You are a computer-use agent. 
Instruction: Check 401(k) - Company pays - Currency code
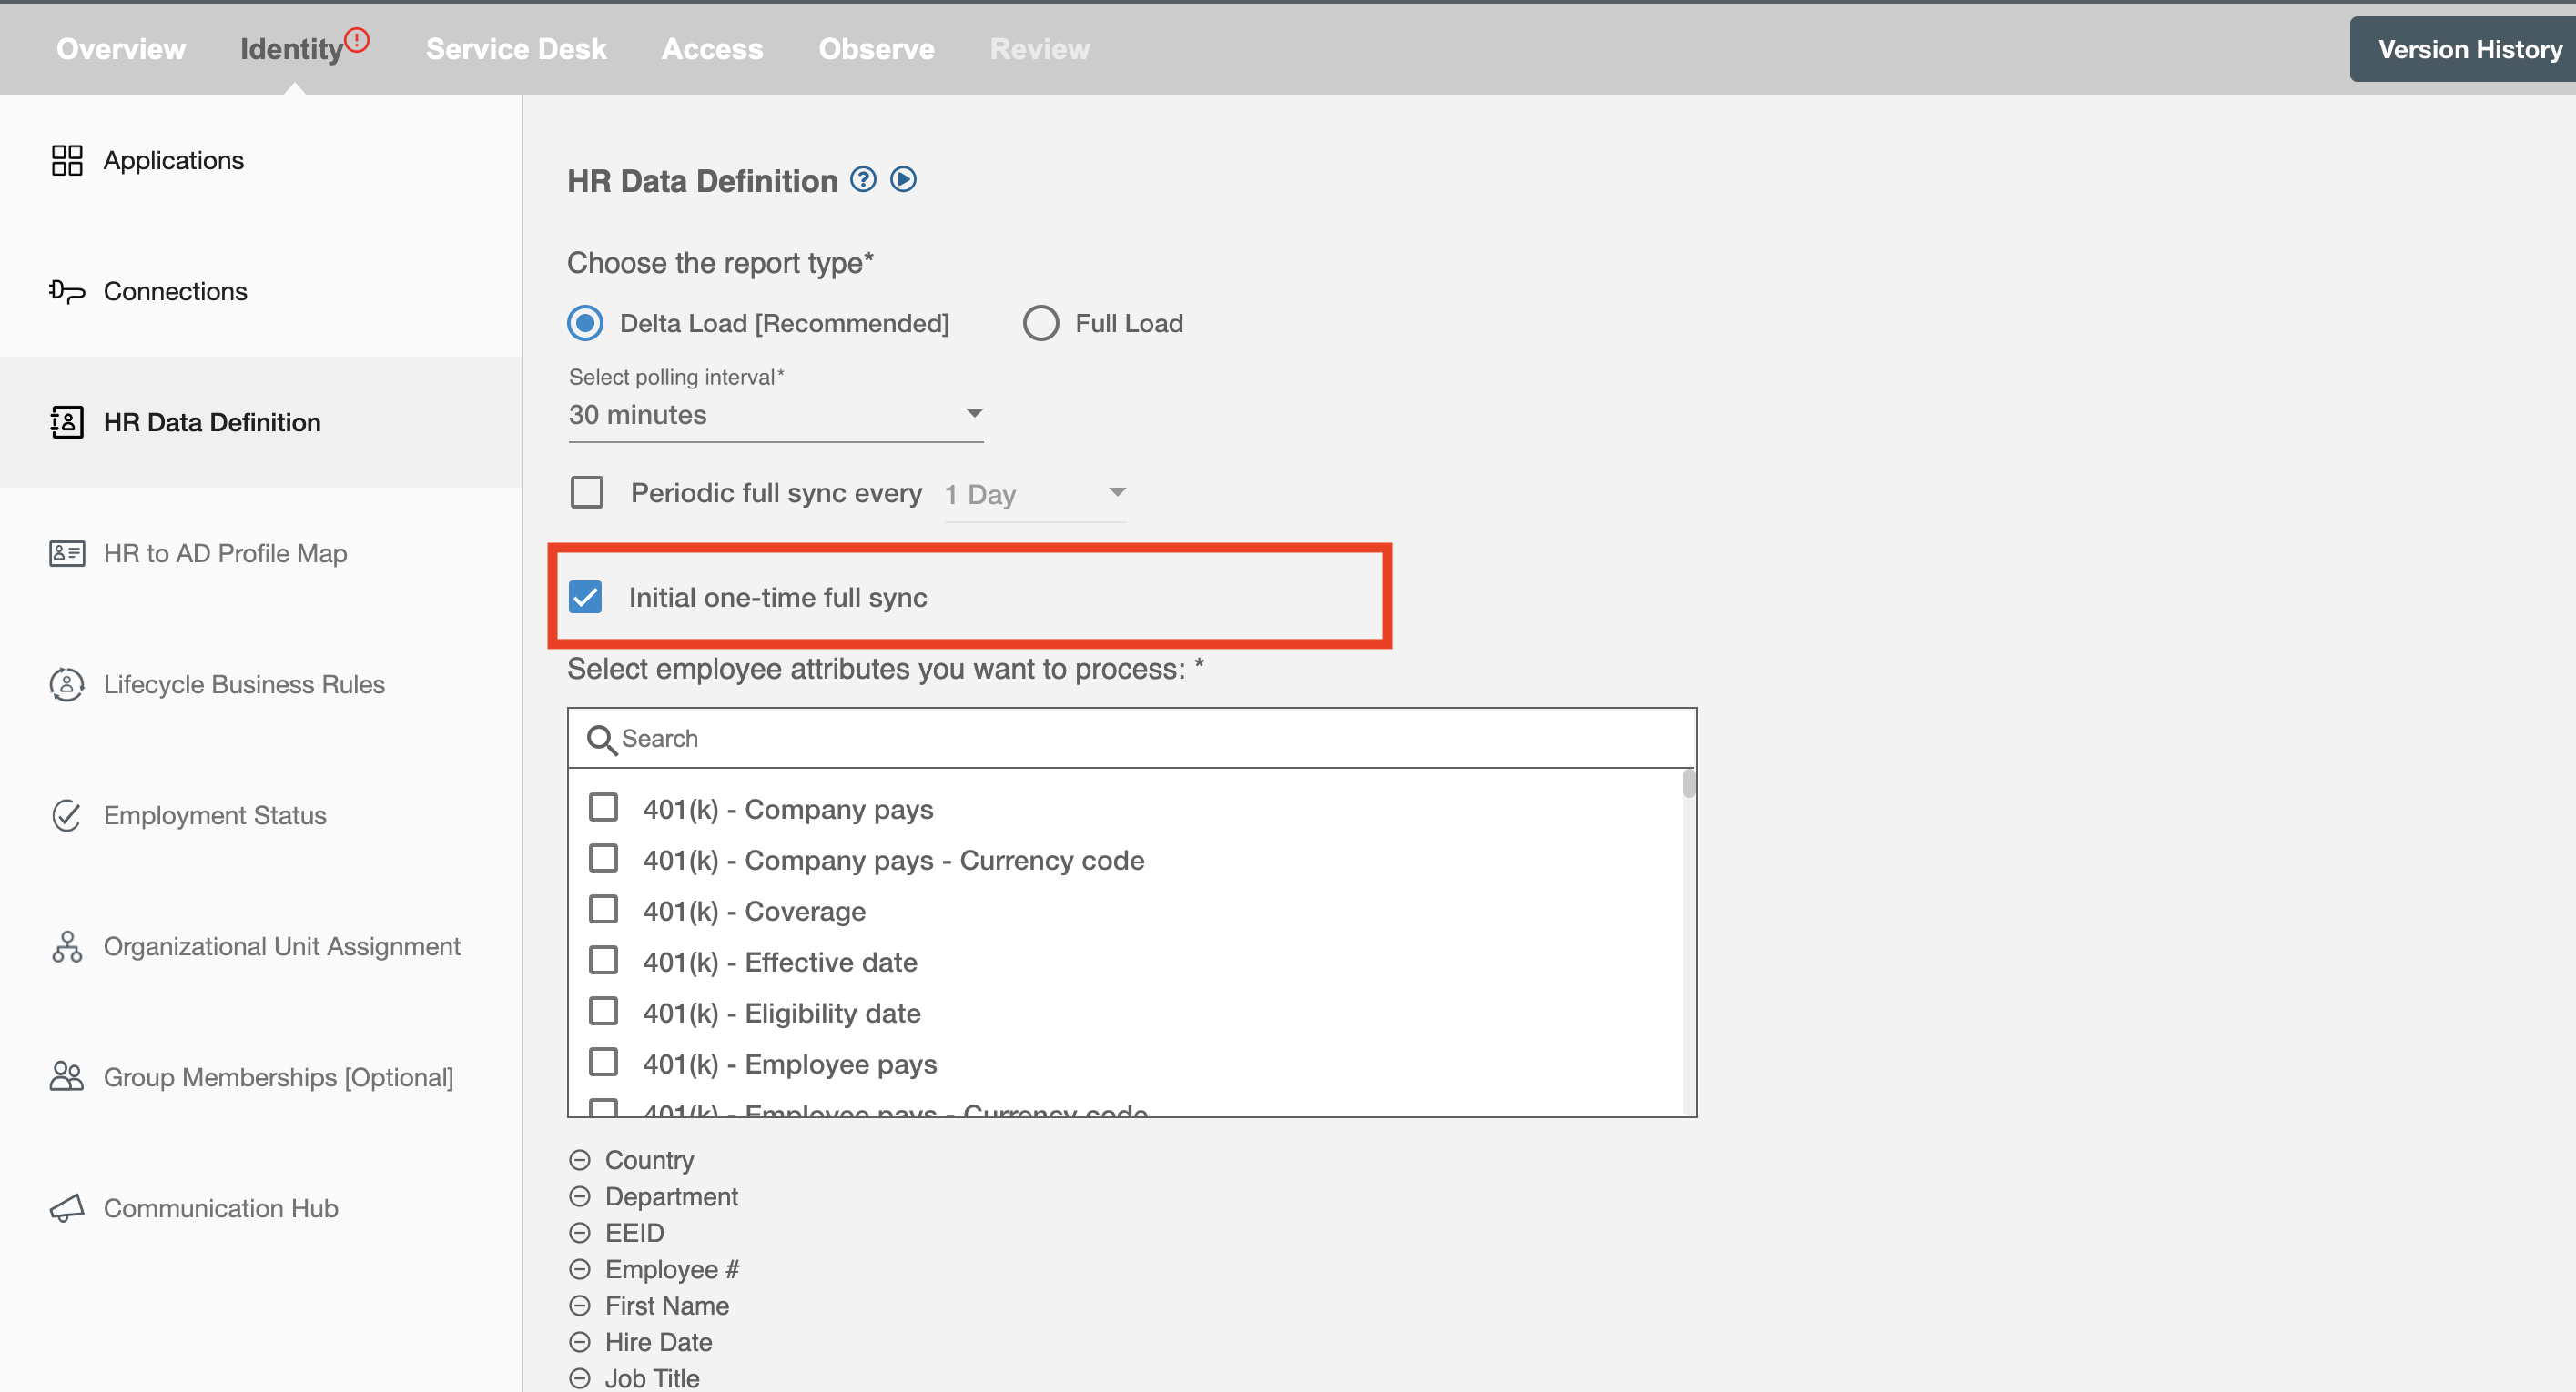(603, 858)
